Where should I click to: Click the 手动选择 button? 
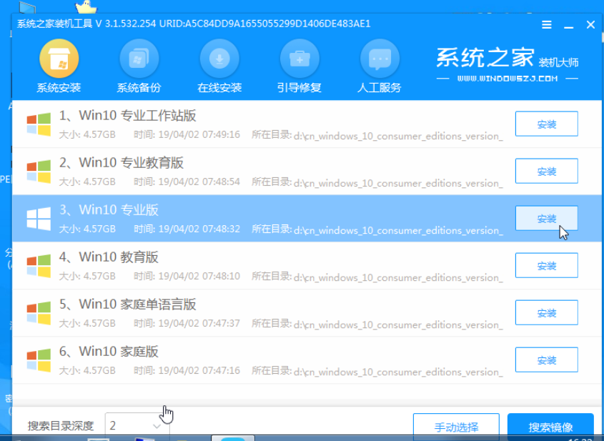click(456, 427)
